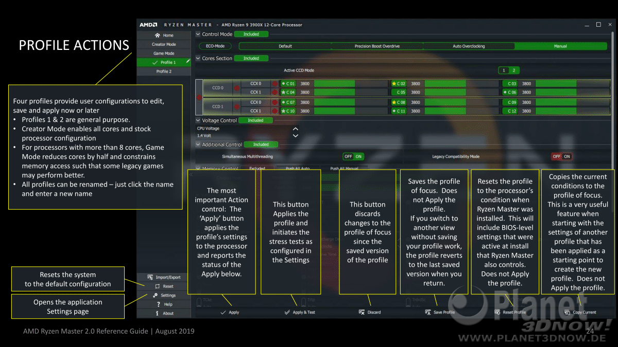Increase CPU Voltage with up arrow
This screenshot has width=618, height=347.
click(x=295, y=129)
